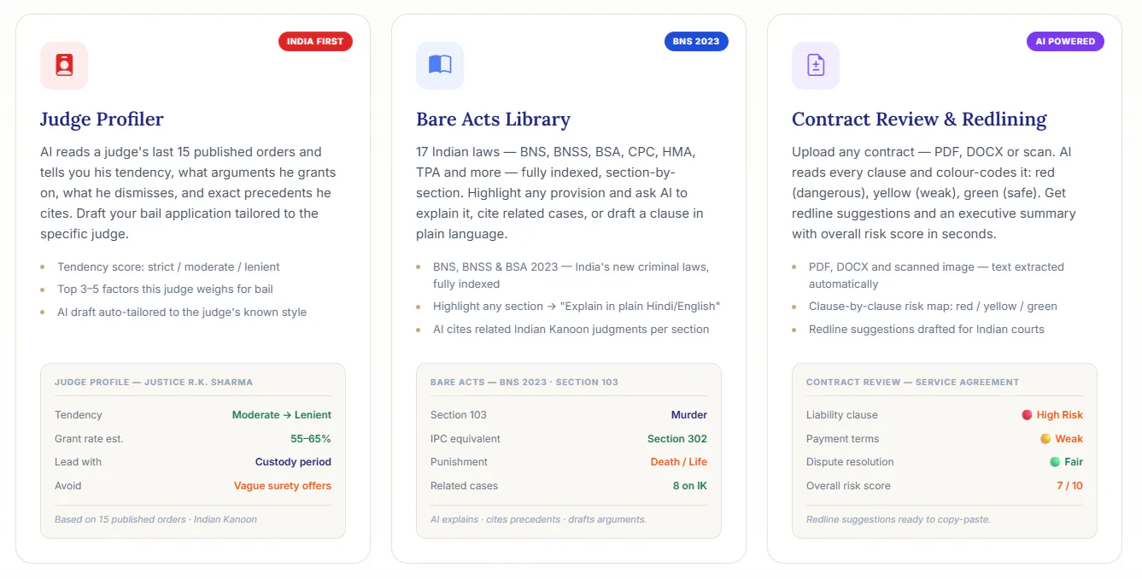The width and height of the screenshot is (1142, 579).
Task: Click the BNS 2023 blue badge
Action: [x=696, y=41]
